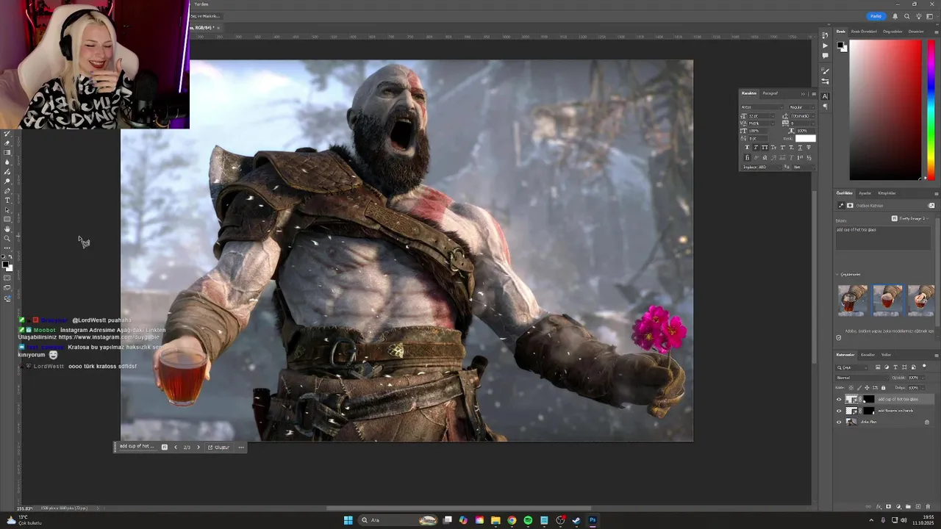The image size is (941, 529).
Task: Open the Regular font style dropdown
Action: [802, 107]
